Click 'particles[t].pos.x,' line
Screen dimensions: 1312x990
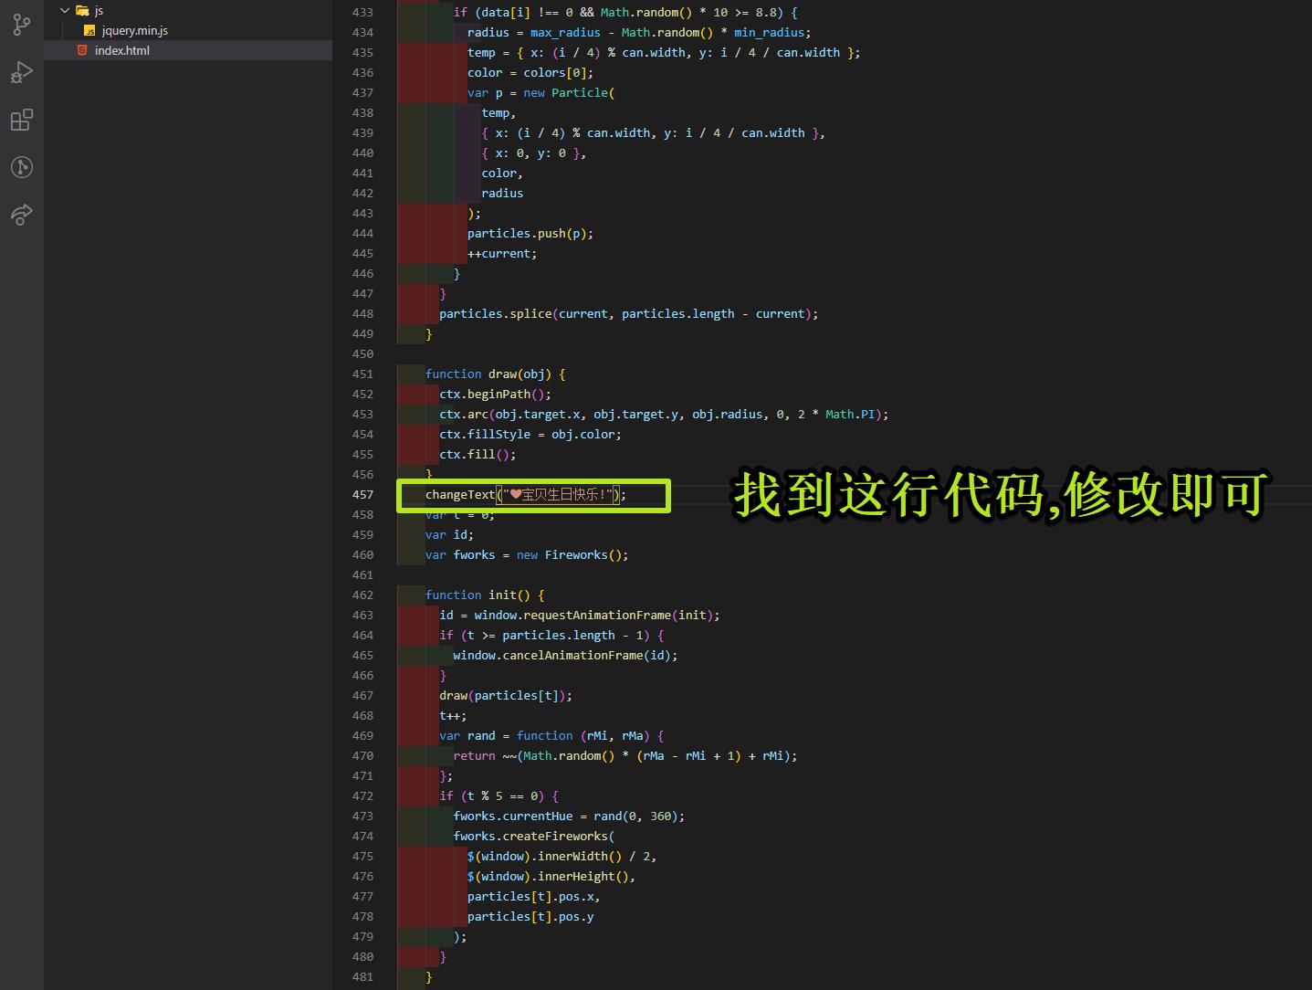tap(533, 896)
